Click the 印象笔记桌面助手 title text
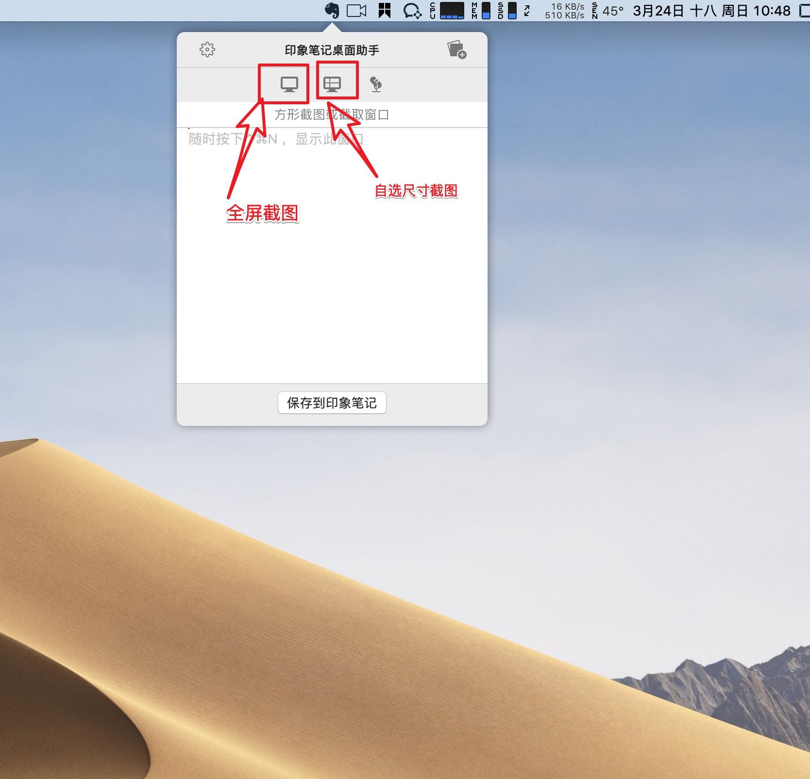 (332, 50)
